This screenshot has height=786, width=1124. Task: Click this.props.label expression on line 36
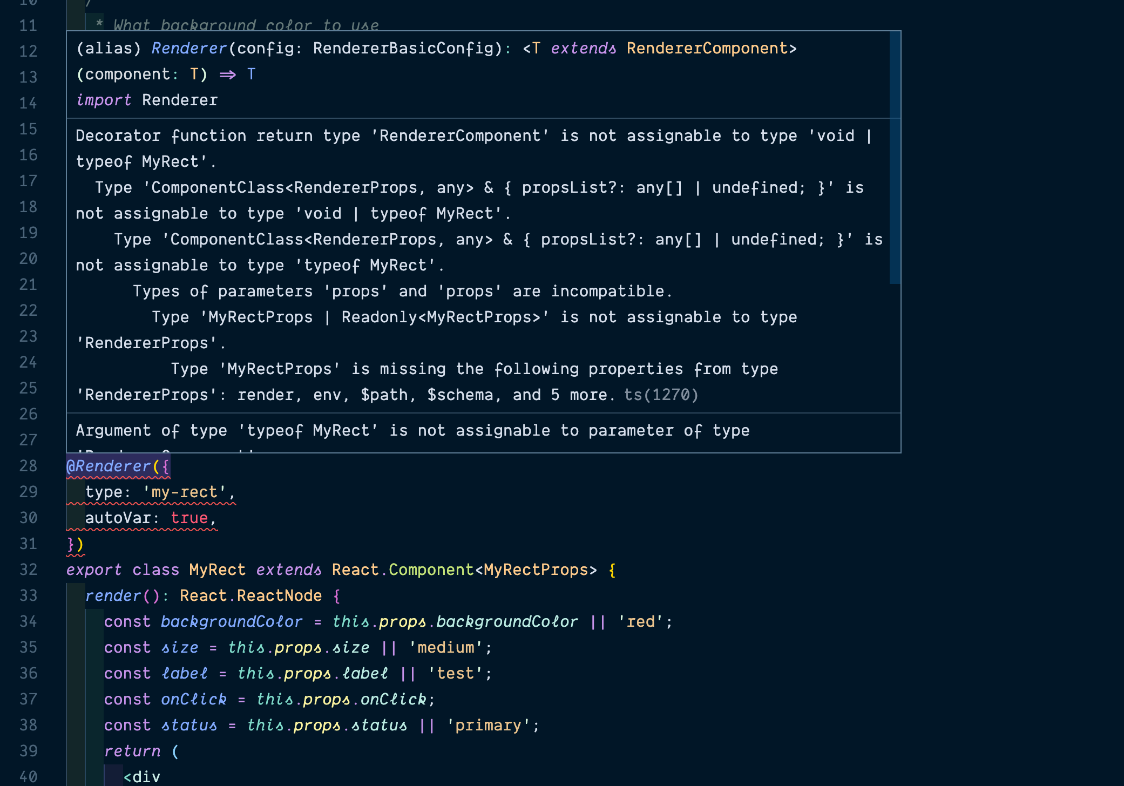[313, 674]
